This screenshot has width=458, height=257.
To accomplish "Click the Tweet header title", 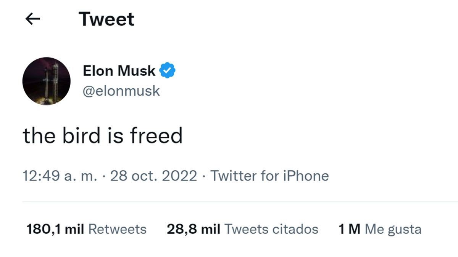I will [106, 19].
